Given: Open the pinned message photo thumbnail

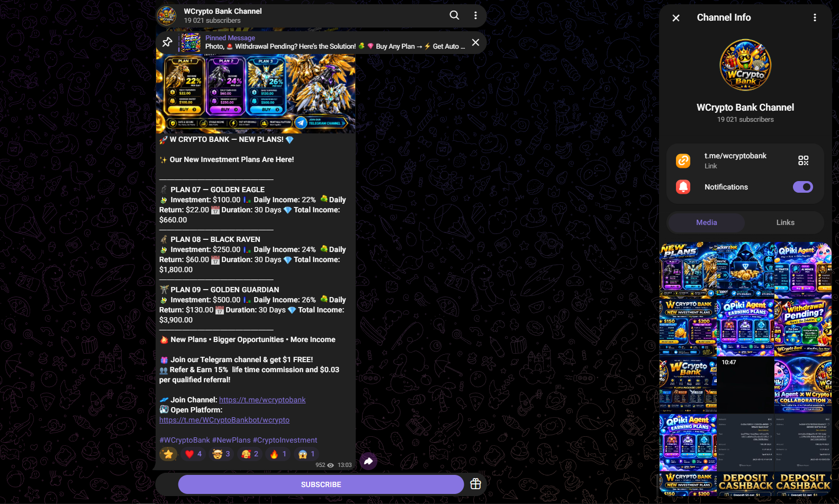Looking at the screenshot, I should (x=191, y=42).
